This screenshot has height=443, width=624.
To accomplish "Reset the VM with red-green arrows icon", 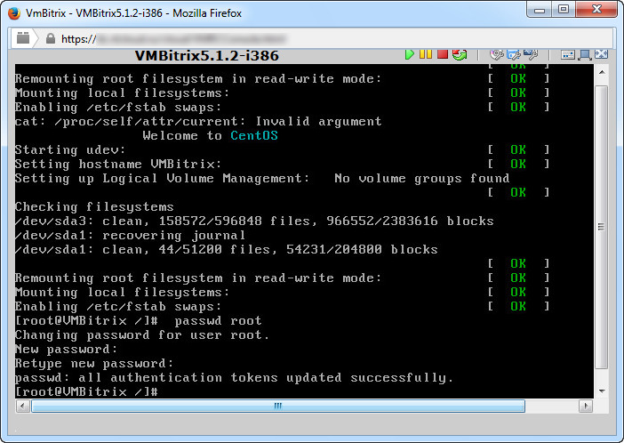I will 460,54.
